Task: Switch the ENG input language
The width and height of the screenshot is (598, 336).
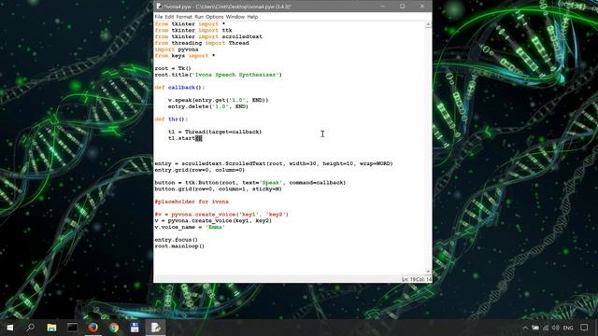Action: coord(568,328)
